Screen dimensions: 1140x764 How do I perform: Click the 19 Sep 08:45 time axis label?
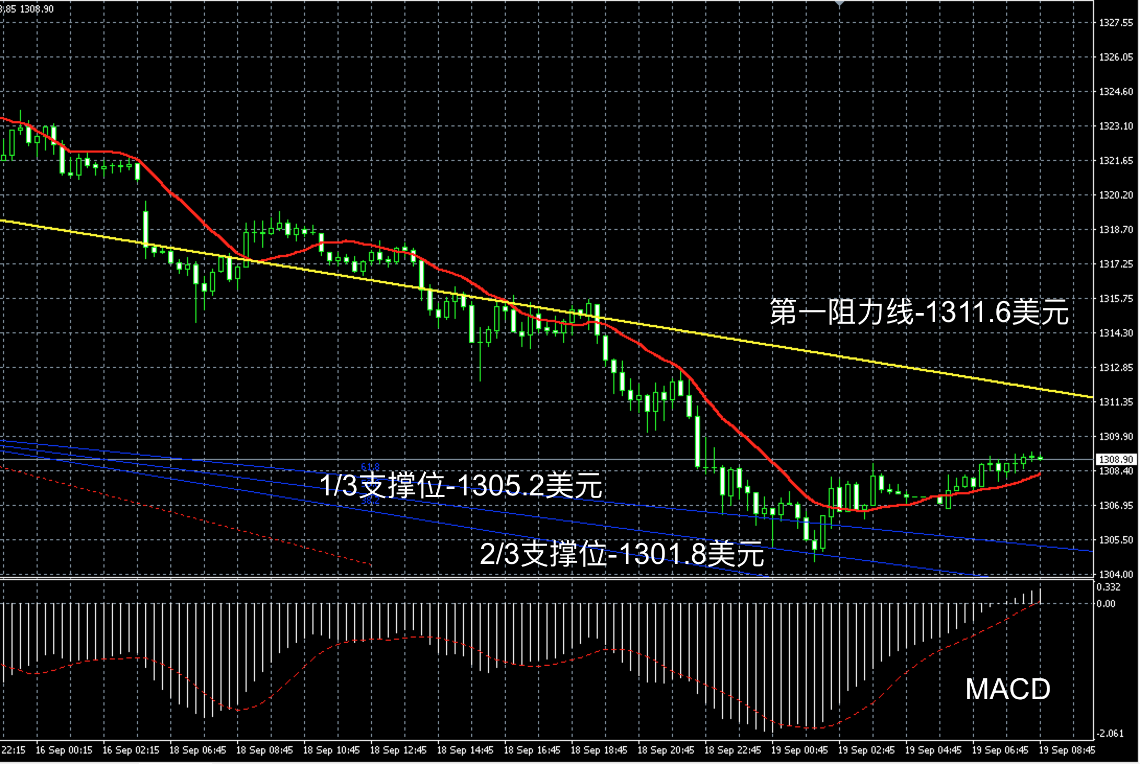tap(1067, 750)
